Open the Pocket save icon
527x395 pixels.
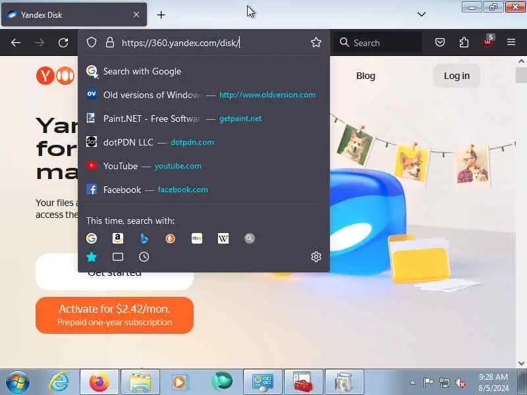440,42
